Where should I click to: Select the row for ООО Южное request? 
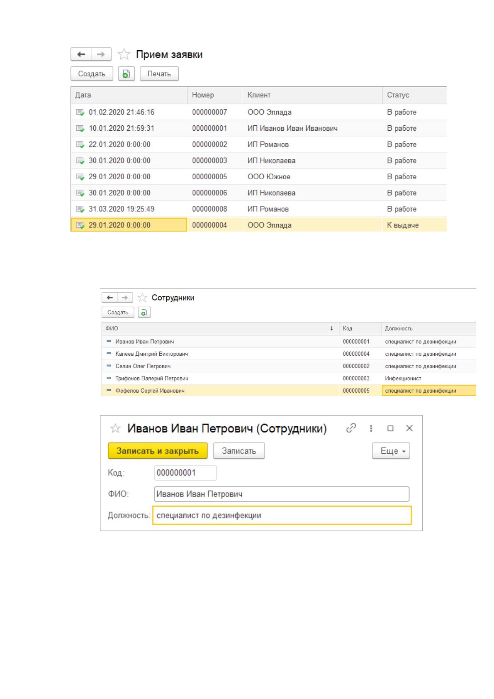click(258, 177)
